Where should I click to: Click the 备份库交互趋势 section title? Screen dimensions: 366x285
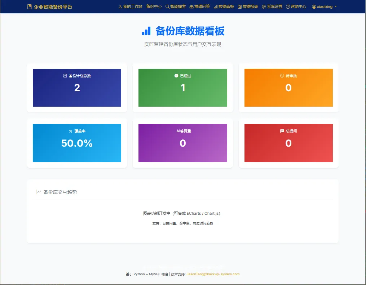[60, 192]
